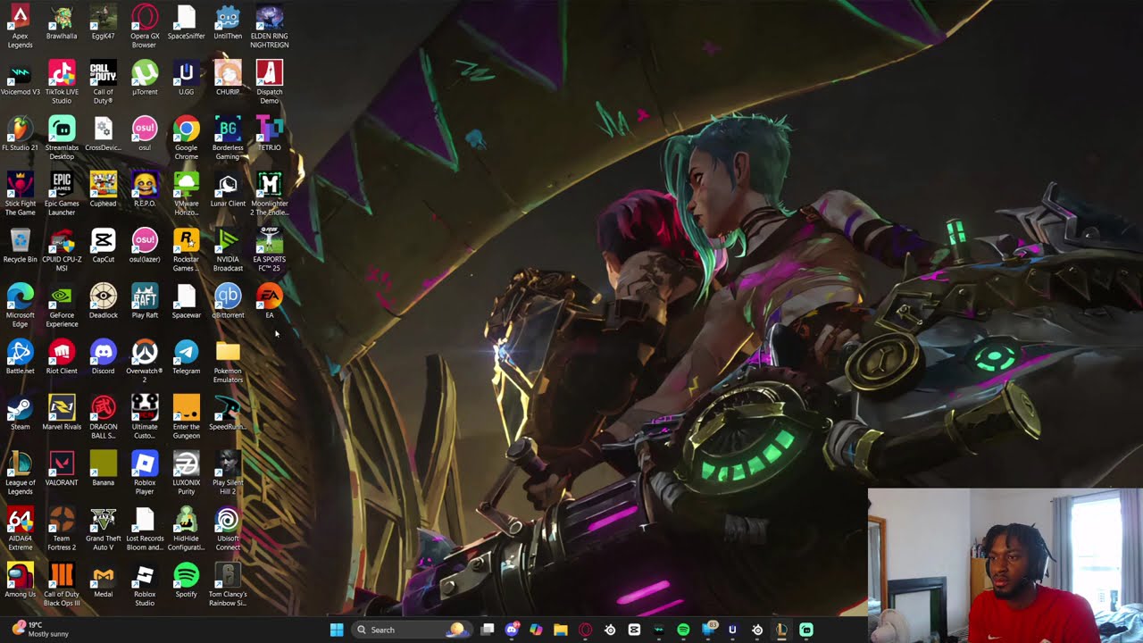The image size is (1143, 643).
Task: Open the Google Chrome desktop shortcut
Action: click(186, 138)
